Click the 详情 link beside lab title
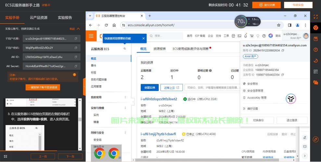 coord(46,5)
